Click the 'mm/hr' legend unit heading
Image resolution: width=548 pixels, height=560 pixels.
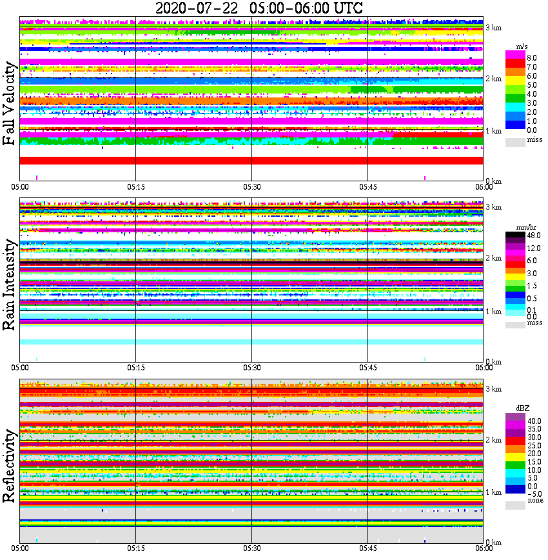click(526, 227)
